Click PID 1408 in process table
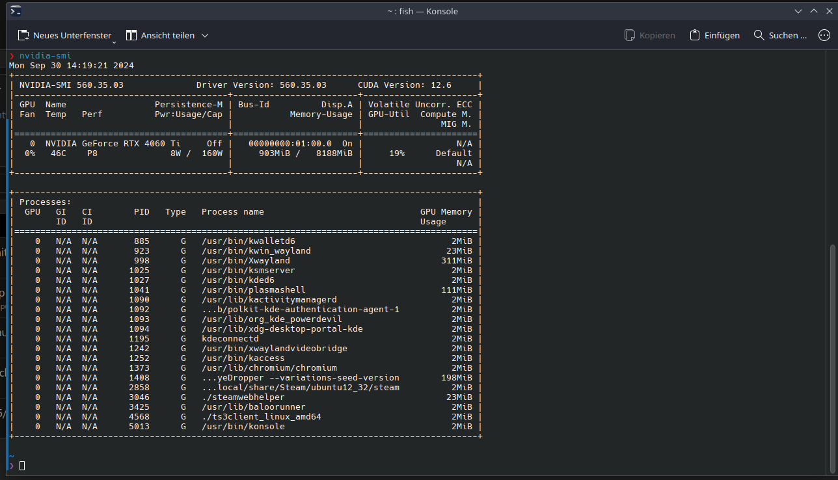This screenshot has width=838, height=480. tap(139, 378)
